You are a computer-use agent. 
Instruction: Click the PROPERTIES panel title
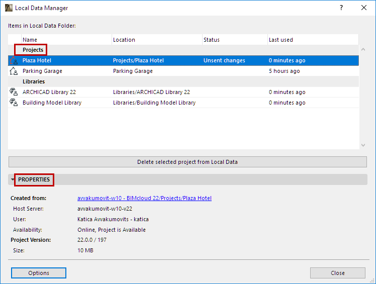pos(34,179)
